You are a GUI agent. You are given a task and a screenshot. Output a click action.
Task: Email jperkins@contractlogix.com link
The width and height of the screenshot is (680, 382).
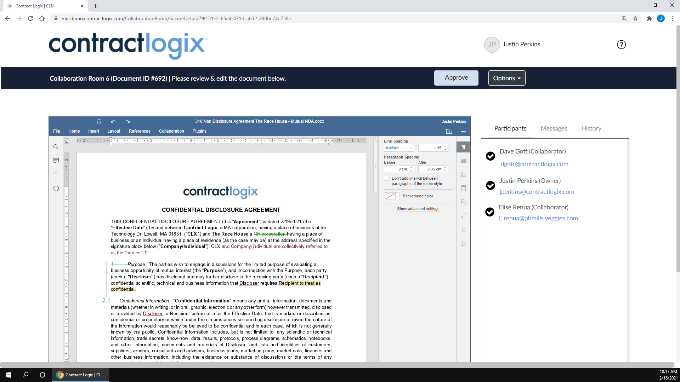coord(537,192)
